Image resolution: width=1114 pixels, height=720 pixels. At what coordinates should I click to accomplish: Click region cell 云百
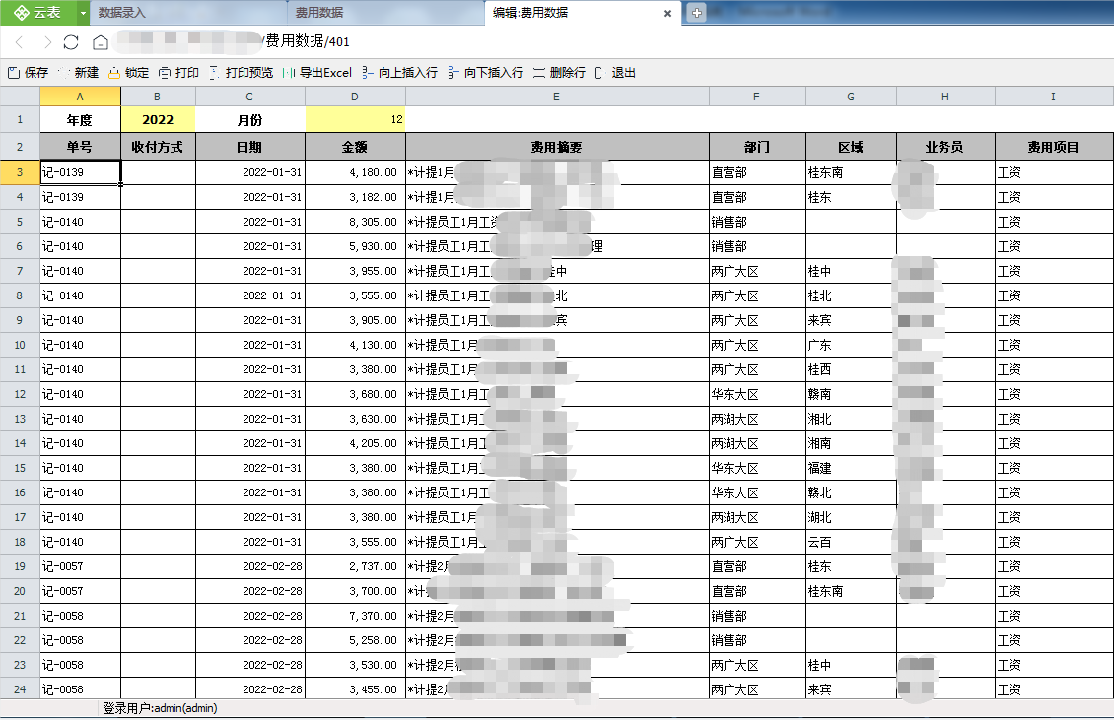[851, 542]
